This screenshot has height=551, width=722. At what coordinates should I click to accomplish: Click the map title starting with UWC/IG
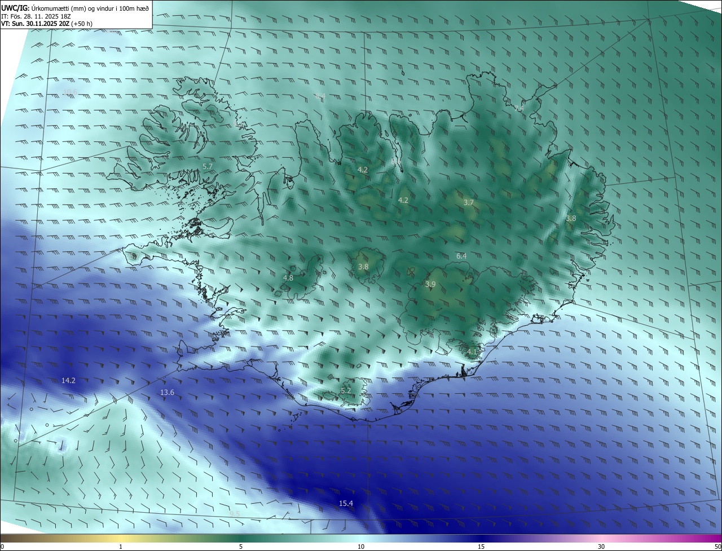coord(75,7)
